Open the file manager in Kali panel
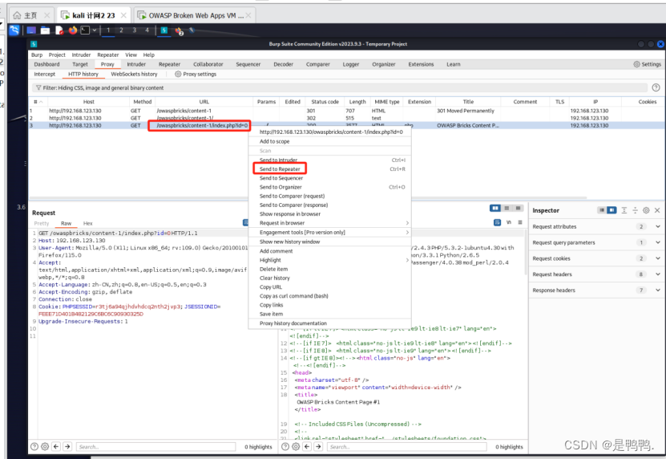666x459 pixels. point(45,30)
